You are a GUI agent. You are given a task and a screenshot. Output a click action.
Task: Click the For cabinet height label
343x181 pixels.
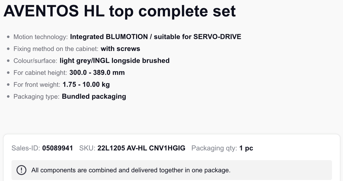[x=40, y=73]
